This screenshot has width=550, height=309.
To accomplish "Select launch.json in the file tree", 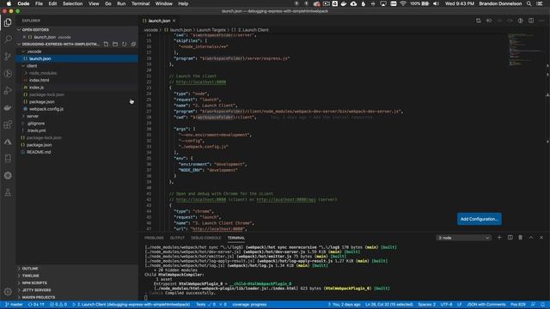I will pyautogui.click(x=77, y=58).
